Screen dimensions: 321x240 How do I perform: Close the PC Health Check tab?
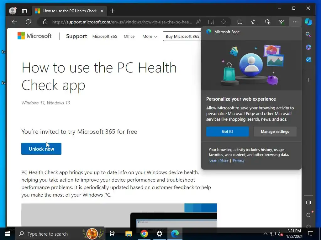click(x=102, y=11)
